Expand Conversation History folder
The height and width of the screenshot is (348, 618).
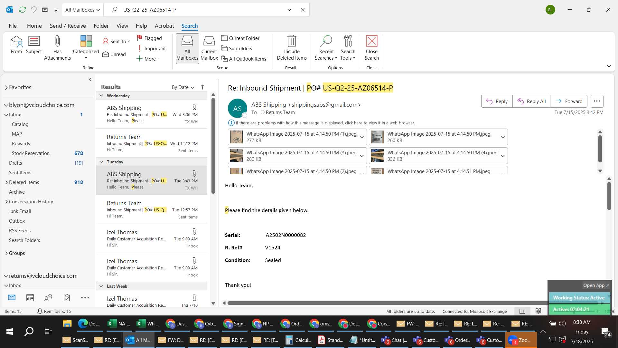click(6, 202)
